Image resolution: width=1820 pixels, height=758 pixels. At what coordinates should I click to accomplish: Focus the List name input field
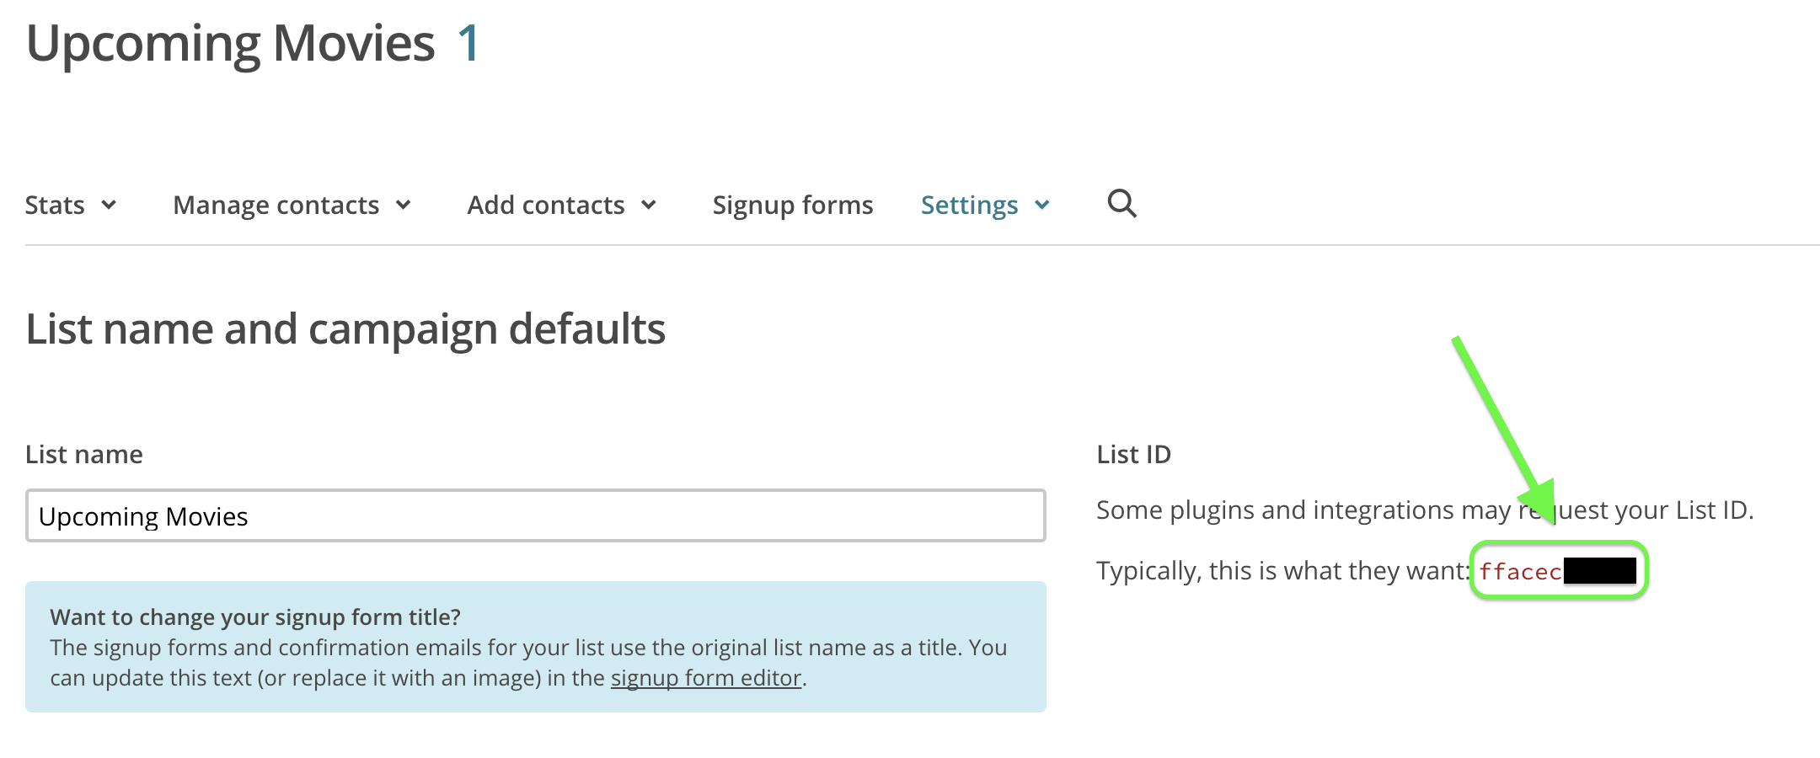click(x=536, y=515)
